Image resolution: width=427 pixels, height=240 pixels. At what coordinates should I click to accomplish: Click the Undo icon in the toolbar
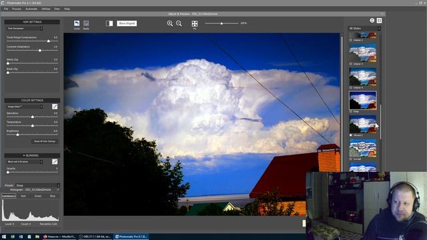pos(77,23)
